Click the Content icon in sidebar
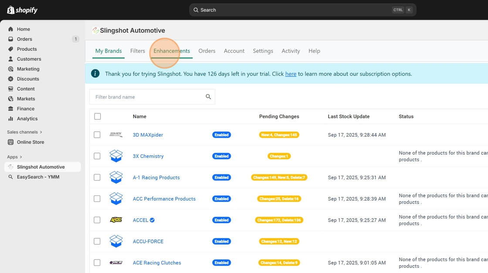Viewport: 488px width, 273px height. pos(10,89)
